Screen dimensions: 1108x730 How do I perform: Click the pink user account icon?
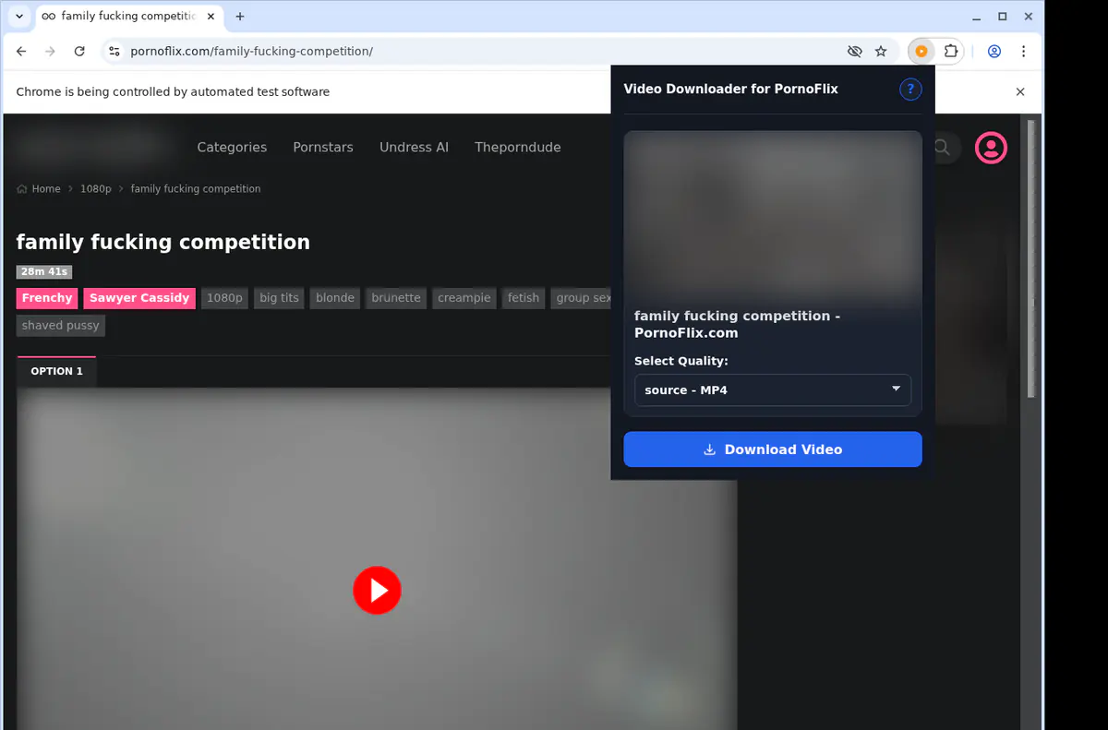[x=992, y=148]
